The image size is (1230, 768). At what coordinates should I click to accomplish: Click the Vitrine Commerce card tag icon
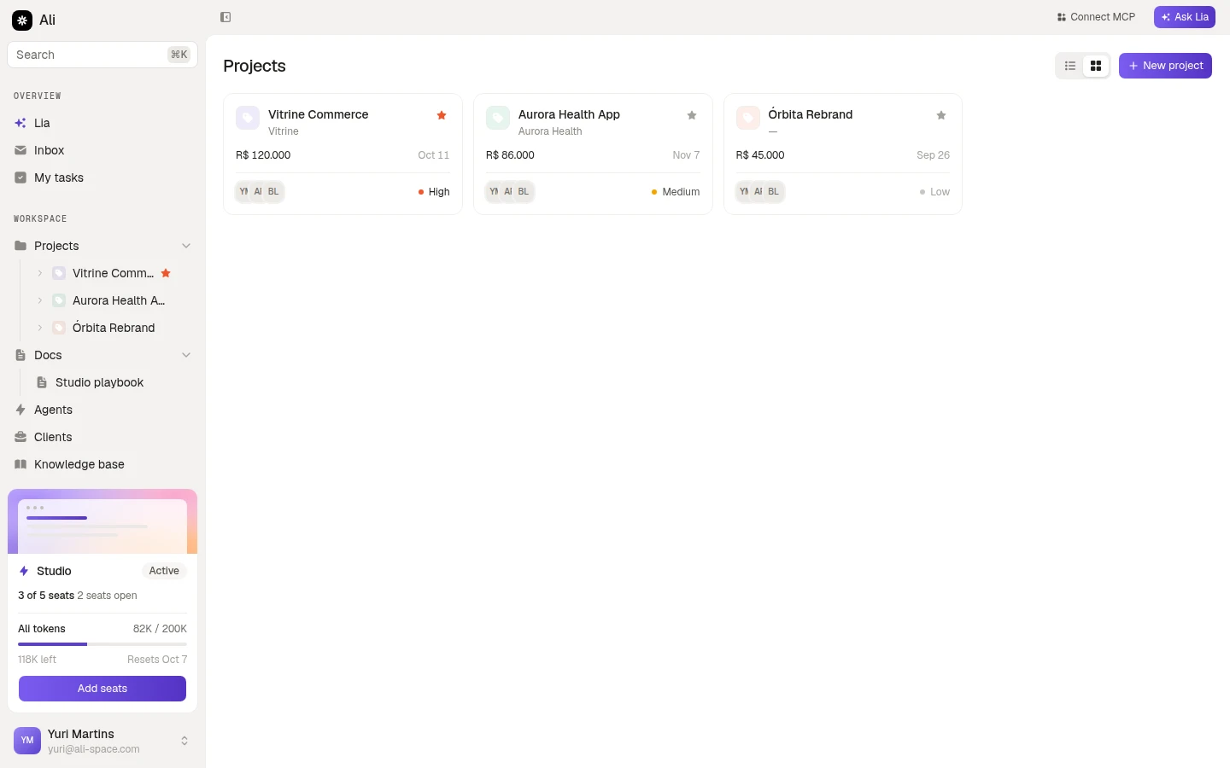(x=248, y=118)
